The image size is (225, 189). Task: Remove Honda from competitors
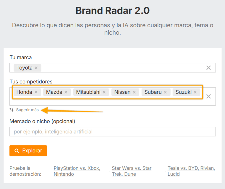pos(36,92)
